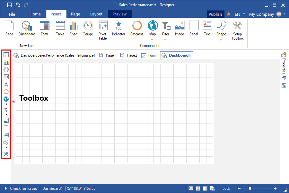The width and height of the screenshot is (289, 193).
Task: Open the Shape dropdown in ribbon
Action: click(x=221, y=40)
